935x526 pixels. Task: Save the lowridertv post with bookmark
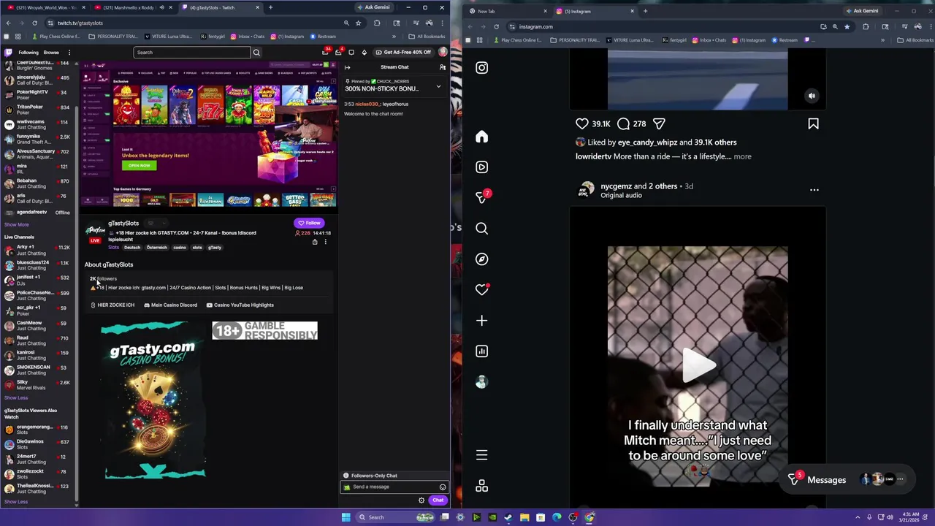[x=813, y=124]
